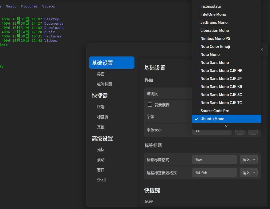
Task: Open 基础设置 section in settings sidebar
Action: [111, 63]
